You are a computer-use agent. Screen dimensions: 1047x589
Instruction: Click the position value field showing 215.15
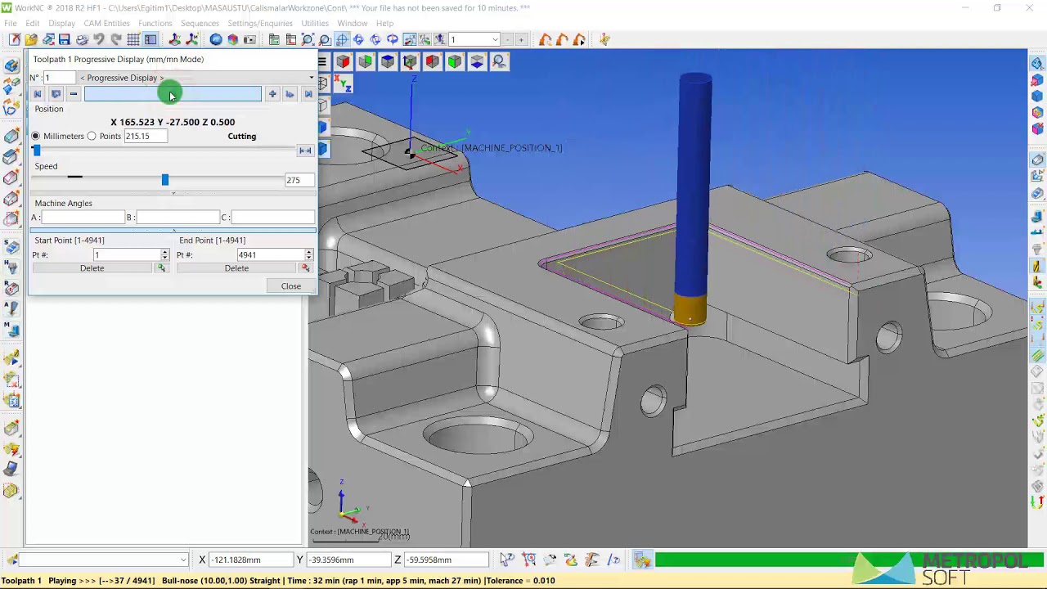click(x=146, y=137)
